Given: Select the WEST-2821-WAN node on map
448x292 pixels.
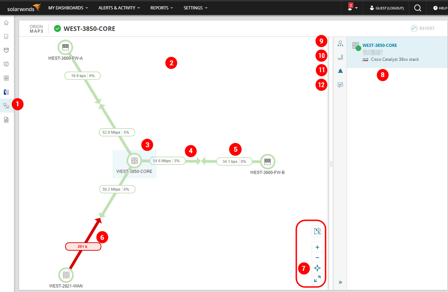Looking at the screenshot, I should 66,275.
